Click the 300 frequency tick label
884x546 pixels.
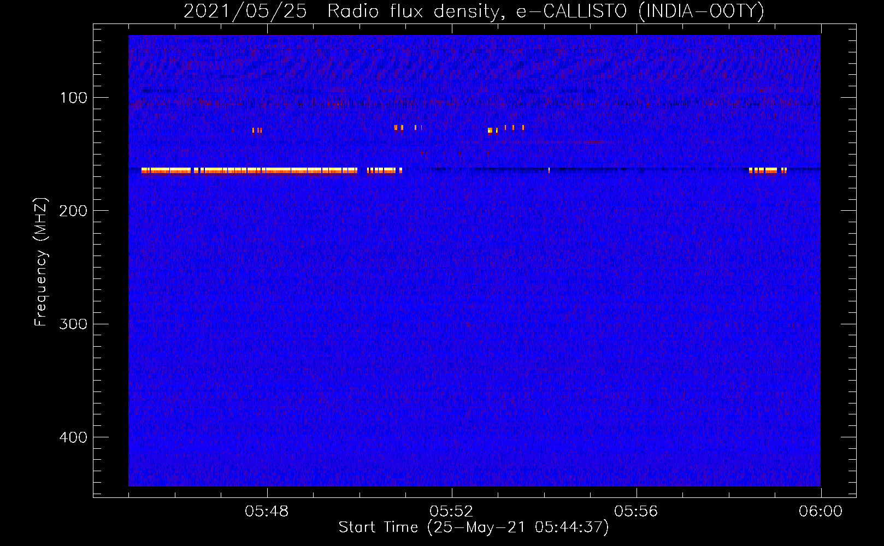tap(73, 324)
